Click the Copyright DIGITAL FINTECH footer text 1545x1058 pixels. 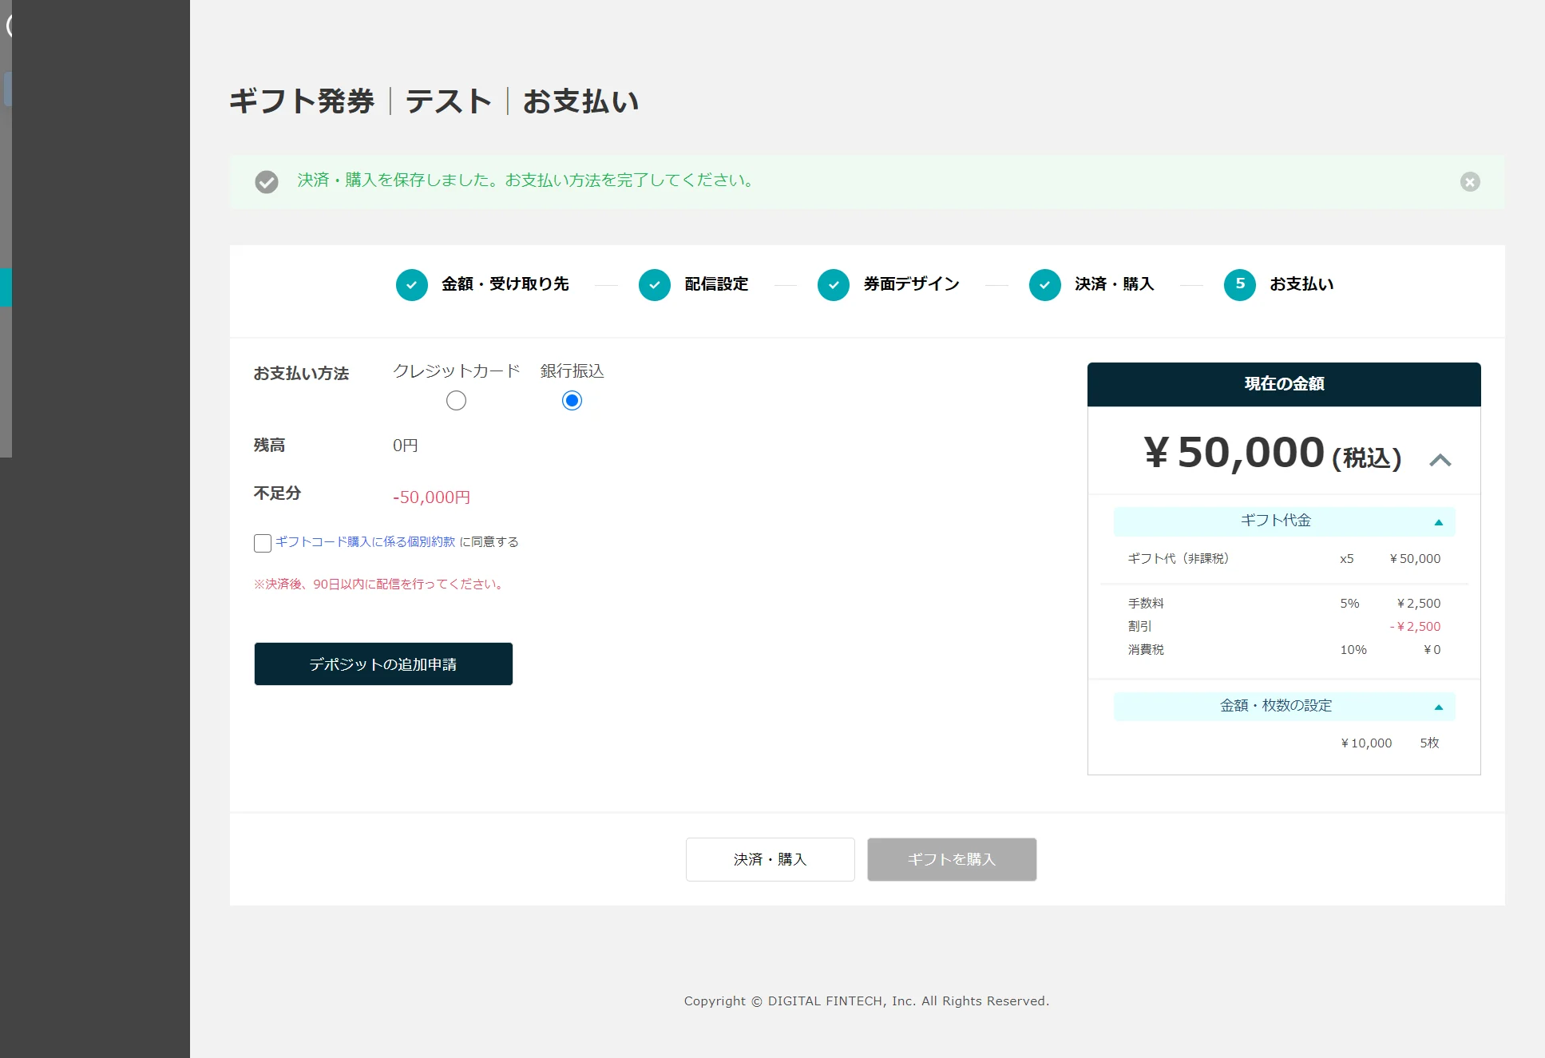point(866,1001)
